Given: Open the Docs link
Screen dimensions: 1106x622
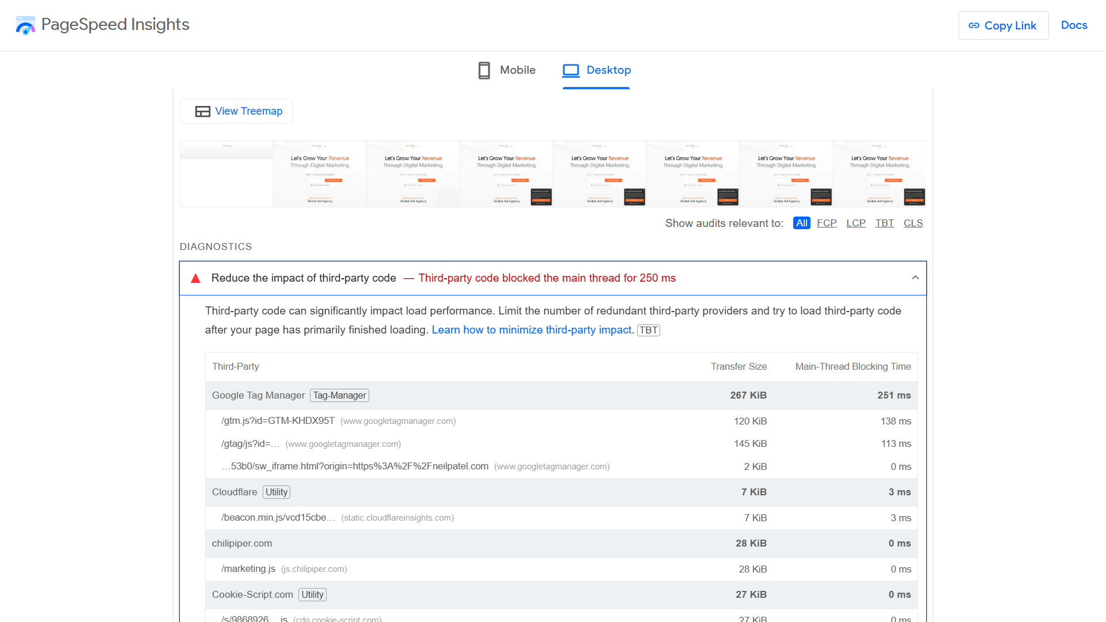Looking at the screenshot, I should [1074, 25].
